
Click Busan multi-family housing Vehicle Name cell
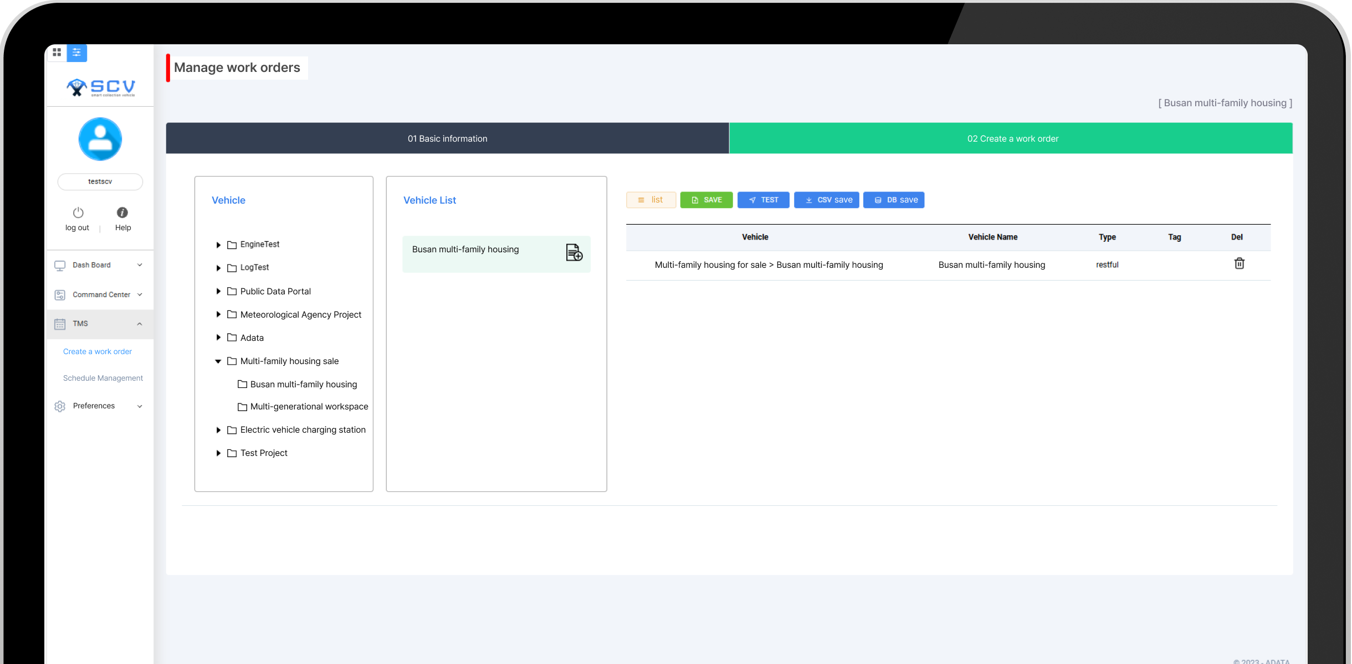tap(992, 264)
